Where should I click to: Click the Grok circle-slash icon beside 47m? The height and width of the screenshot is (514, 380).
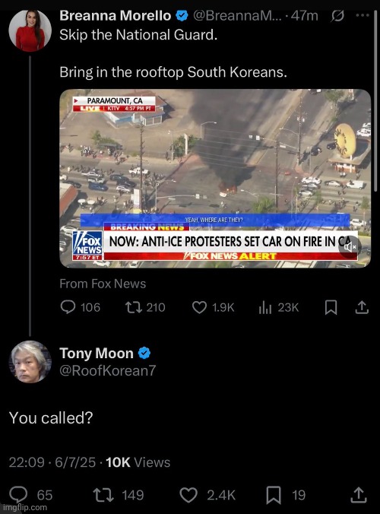click(x=337, y=16)
